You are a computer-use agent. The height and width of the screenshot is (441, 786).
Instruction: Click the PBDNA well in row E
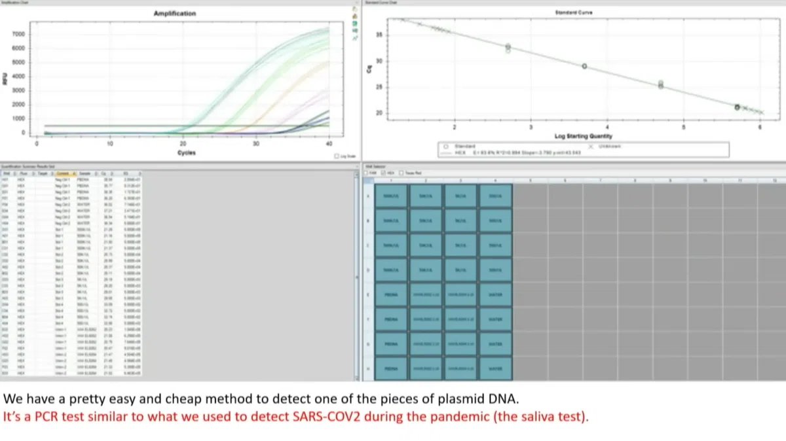[391, 294]
